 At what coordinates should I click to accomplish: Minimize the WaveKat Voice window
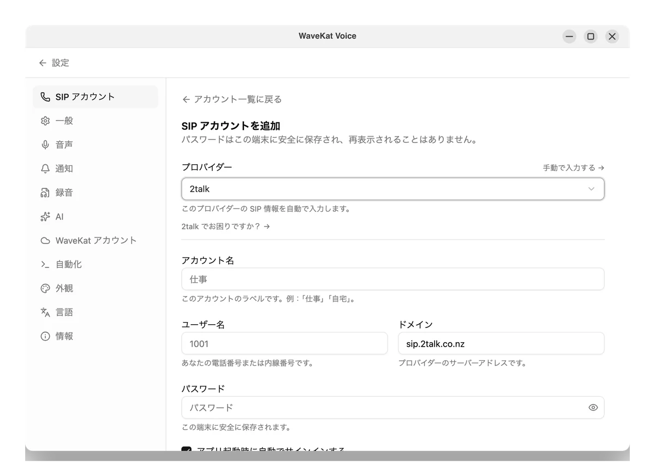[x=569, y=37]
